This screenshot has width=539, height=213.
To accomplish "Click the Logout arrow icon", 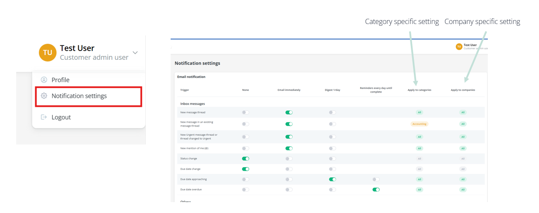I will 44,117.
